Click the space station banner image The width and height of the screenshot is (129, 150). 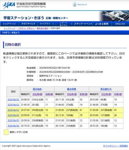tap(114, 16)
